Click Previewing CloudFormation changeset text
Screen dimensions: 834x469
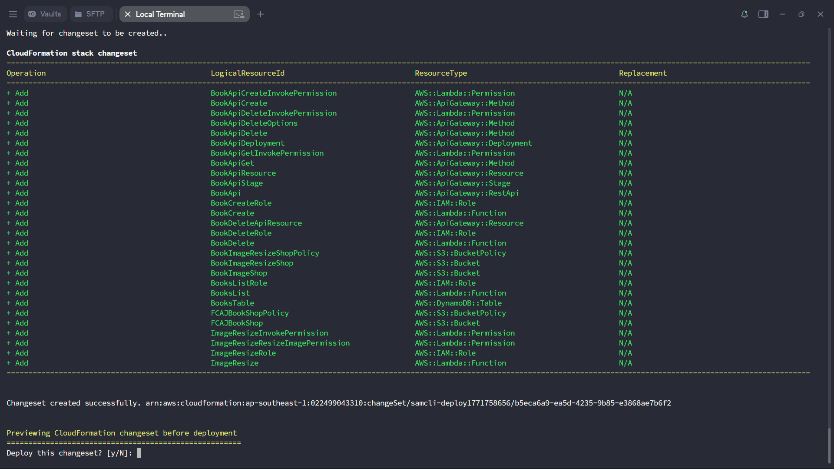[x=122, y=433]
